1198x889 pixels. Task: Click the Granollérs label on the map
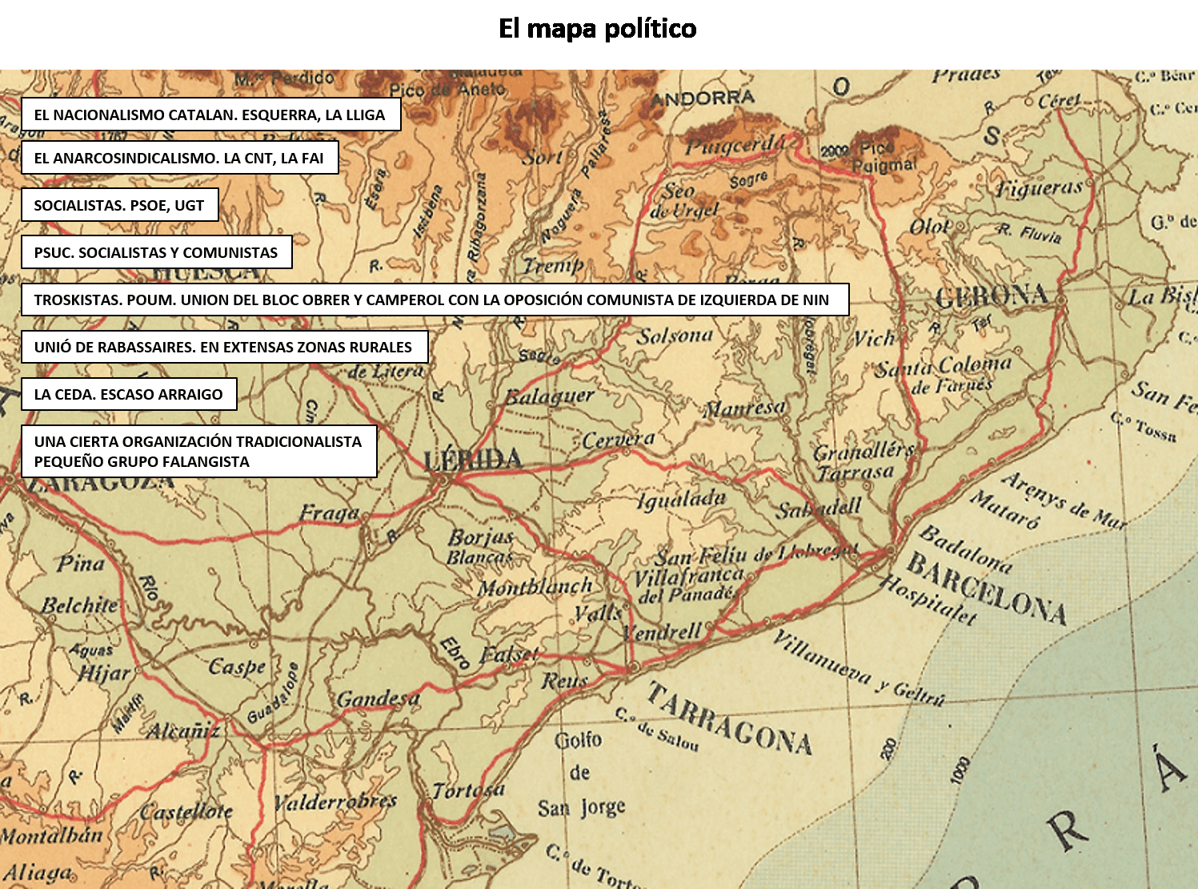coord(863,451)
